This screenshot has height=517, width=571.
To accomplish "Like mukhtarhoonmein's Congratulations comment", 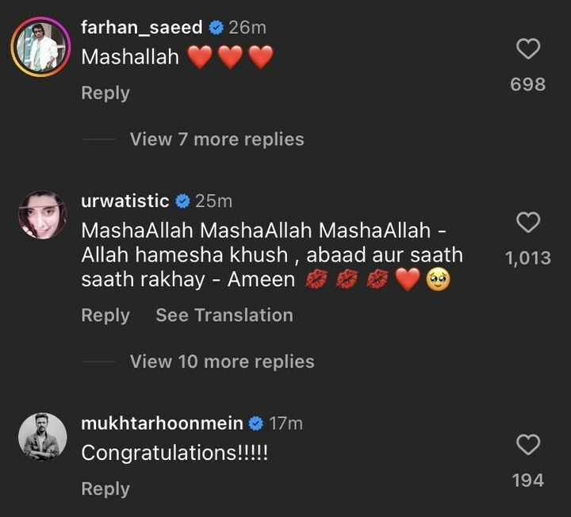I will pyautogui.click(x=528, y=445).
